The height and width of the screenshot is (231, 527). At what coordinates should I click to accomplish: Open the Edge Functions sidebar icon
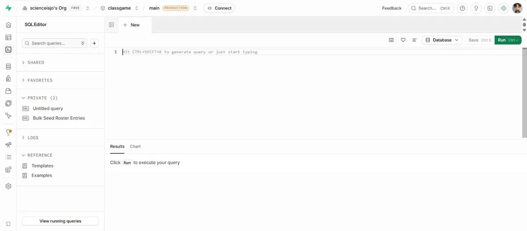(8, 103)
